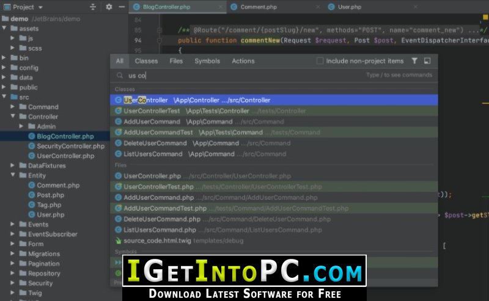Screen dimensions: 489x301
Task: Collapse the src folder
Action: [x=4, y=97]
